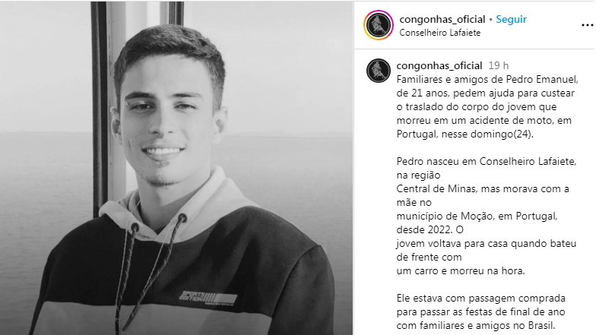596x335 pixels.
Task: Follow the account via the Seguir link
Action: click(x=511, y=20)
